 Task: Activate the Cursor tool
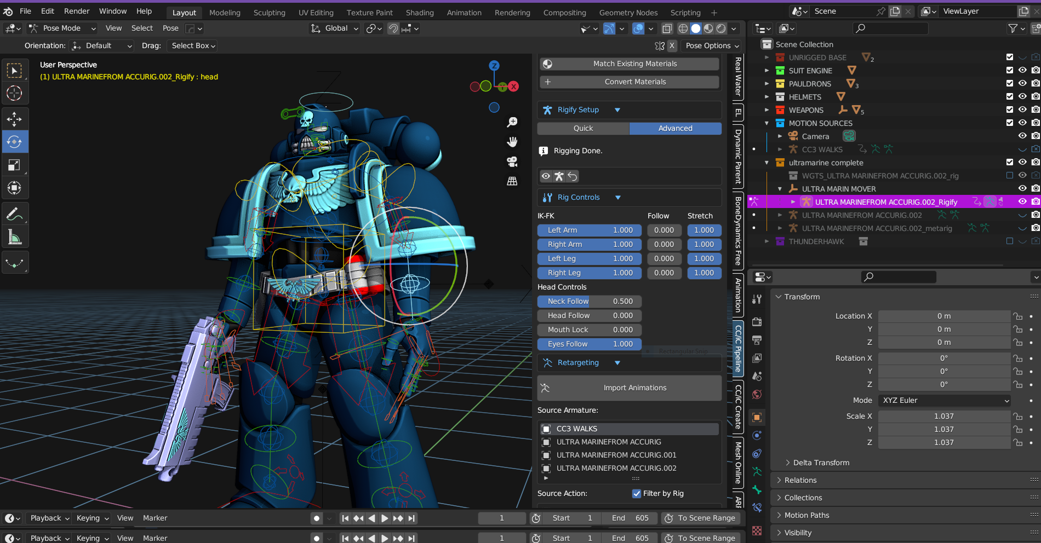click(x=14, y=93)
